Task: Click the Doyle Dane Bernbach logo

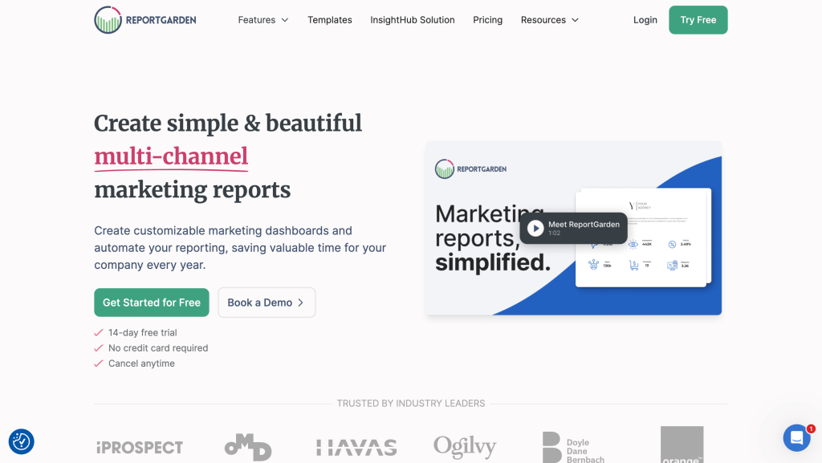Action: [573, 448]
